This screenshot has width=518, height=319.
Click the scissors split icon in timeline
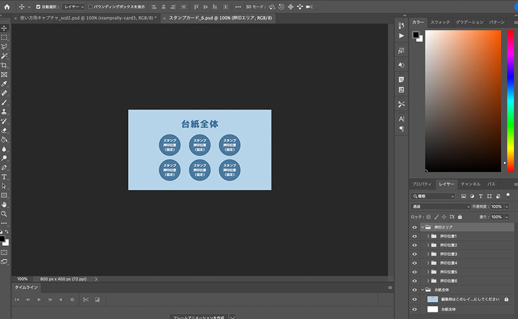[85, 300]
